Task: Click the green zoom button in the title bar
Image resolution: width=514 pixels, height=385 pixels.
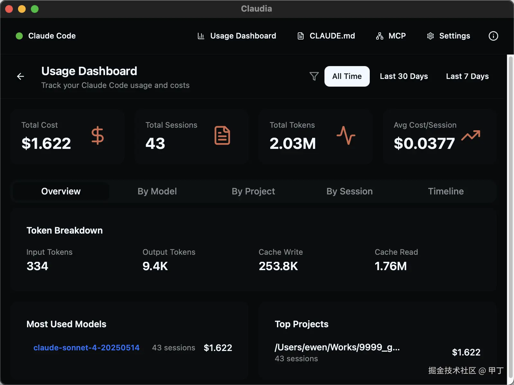Action: (35, 9)
